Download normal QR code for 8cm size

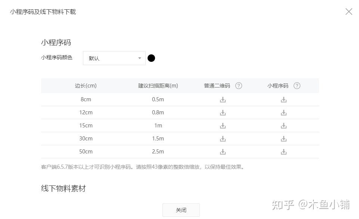[223, 99]
